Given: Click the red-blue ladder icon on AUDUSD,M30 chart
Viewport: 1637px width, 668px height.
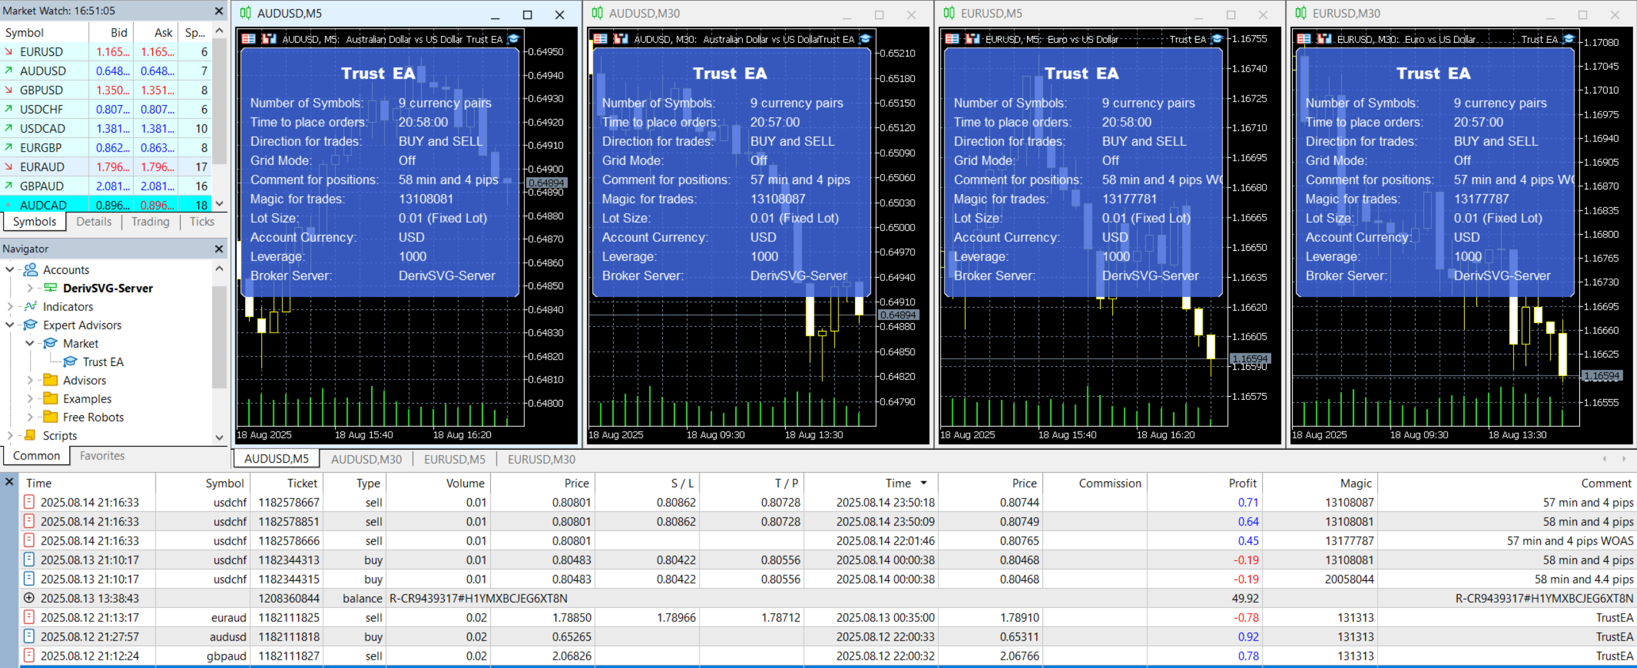Looking at the screenshot, I should pos(621,39).
